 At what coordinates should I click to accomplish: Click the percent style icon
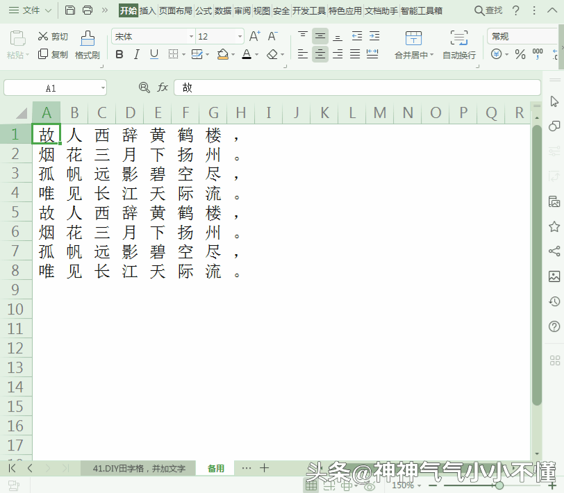(520, 54)
